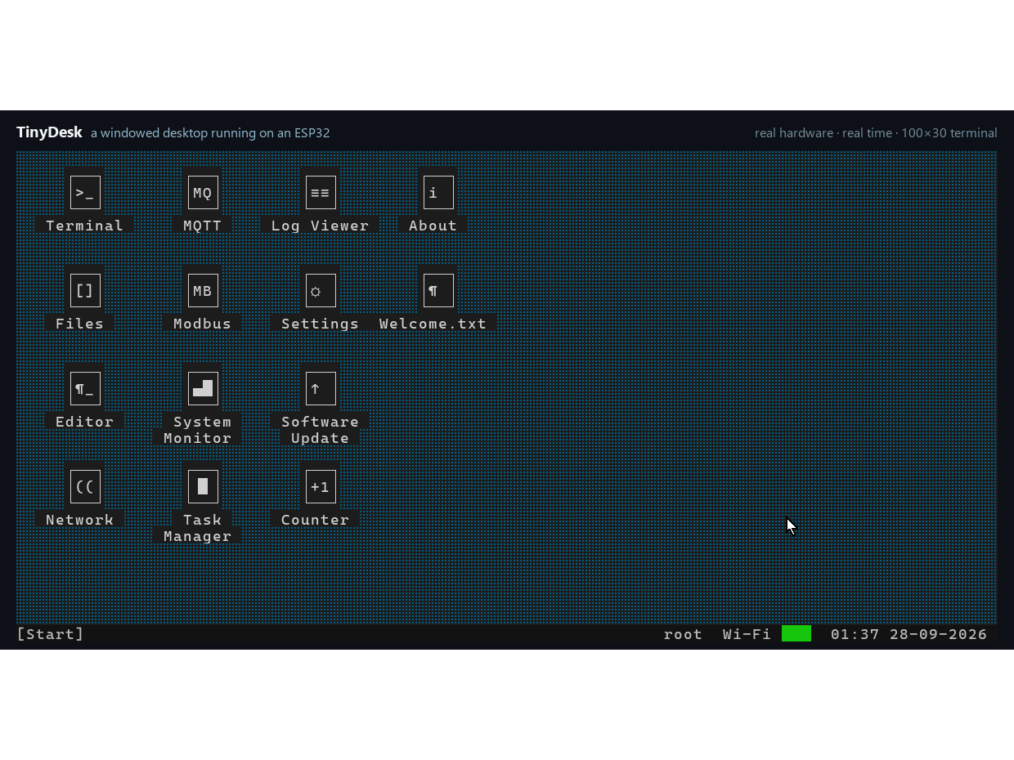Click the MQTT label text
This screenshot has height=760, width=1014.
pyautogui.click(x=203, y=226)
